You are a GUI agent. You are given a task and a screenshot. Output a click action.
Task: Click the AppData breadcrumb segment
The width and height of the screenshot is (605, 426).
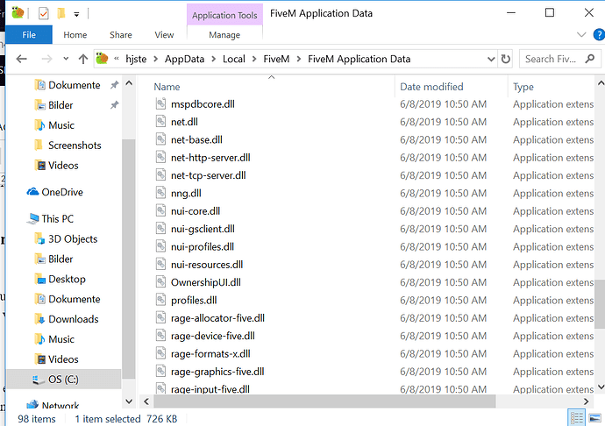click(x=184, y=59)
